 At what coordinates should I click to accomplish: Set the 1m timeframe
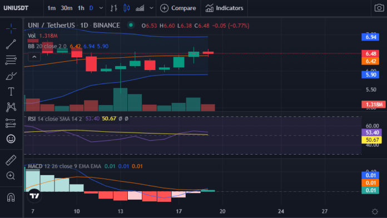(51, 8)
